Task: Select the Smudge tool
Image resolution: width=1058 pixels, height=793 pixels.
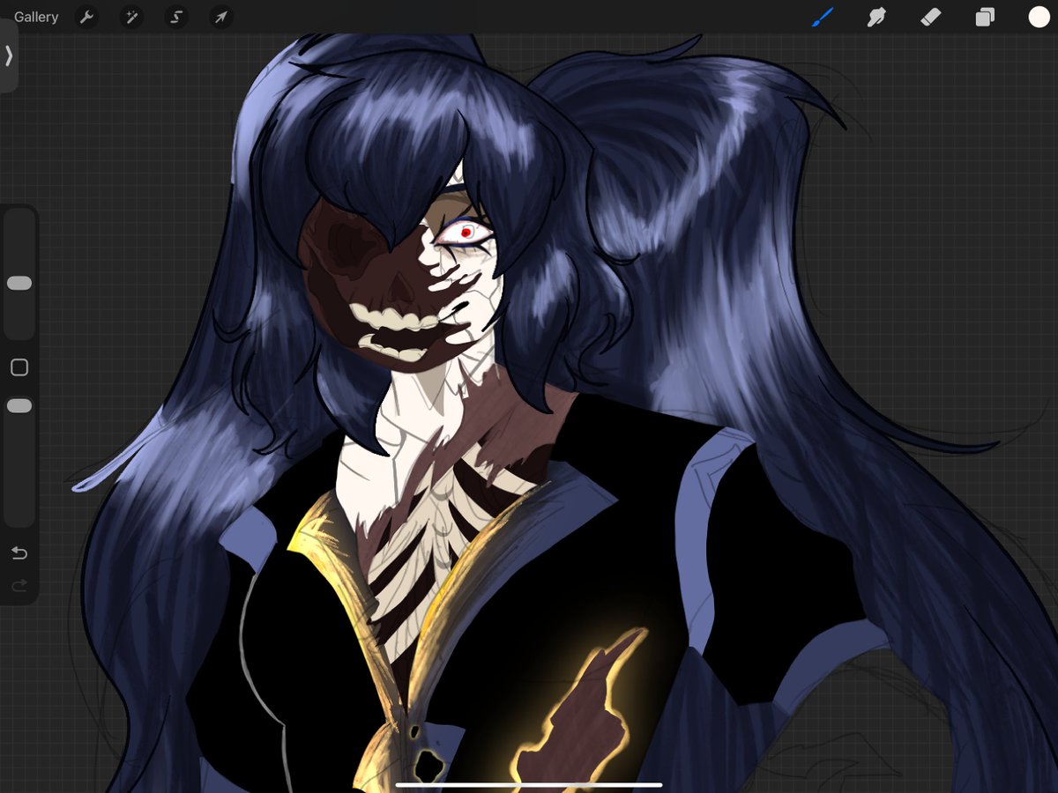Action: pos(876,17)
